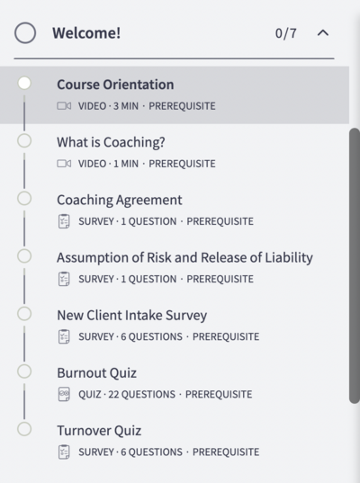Screen dimensions: 360x483
Task: Open the What is Coaching? lesson
Action: (x=175, y=153)
